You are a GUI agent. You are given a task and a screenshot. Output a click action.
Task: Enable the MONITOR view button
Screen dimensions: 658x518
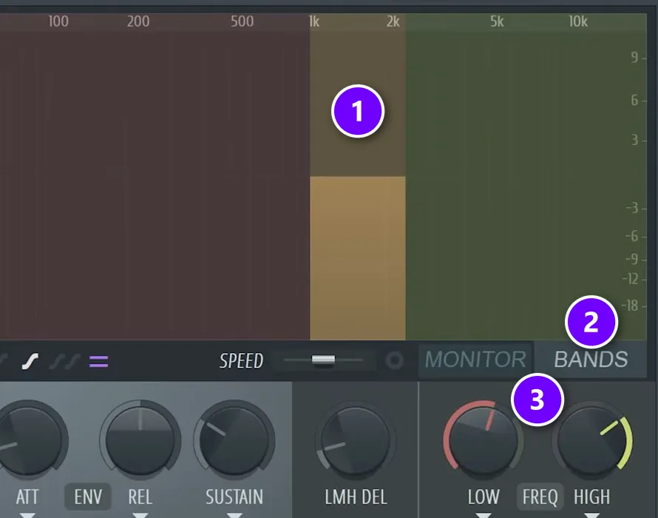[x=475, y=360]
